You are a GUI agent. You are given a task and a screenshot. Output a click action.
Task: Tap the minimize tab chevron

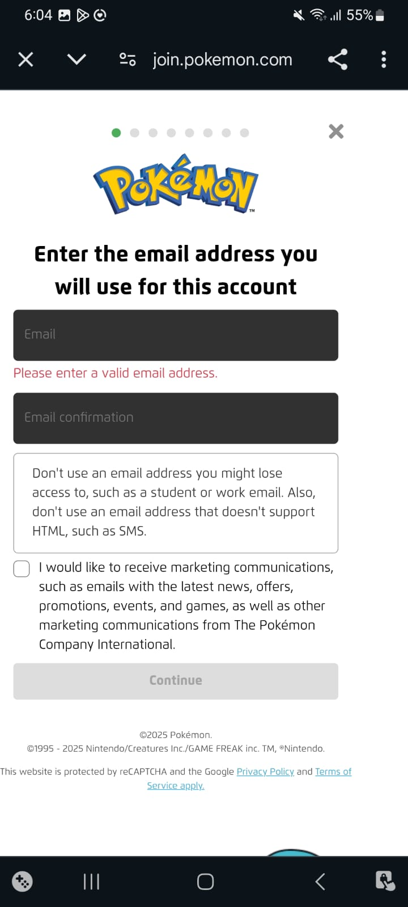[x=76, y=60]
